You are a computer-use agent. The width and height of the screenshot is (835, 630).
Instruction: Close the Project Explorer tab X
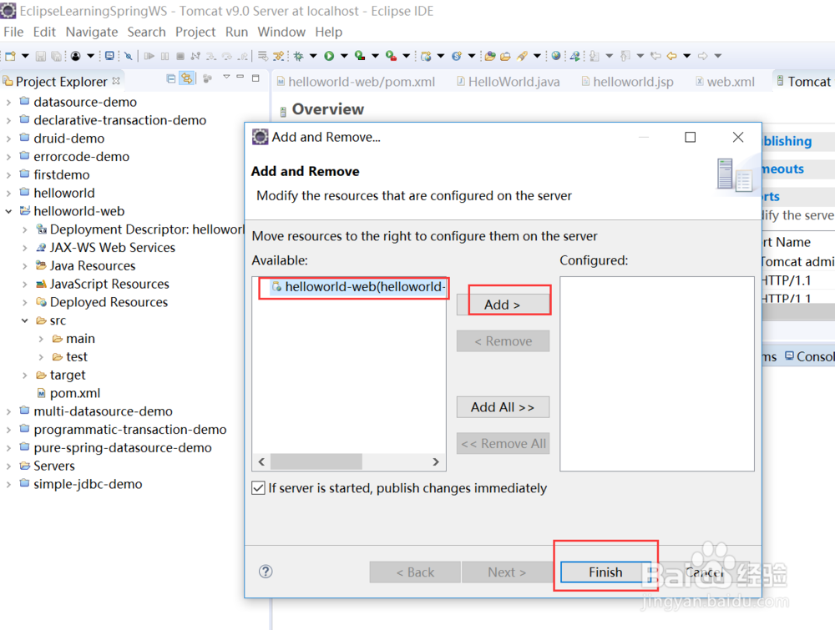click(x=115, y=81)
